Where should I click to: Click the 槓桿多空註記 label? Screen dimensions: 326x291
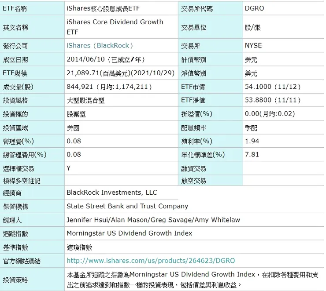click(x=22, y=181)
